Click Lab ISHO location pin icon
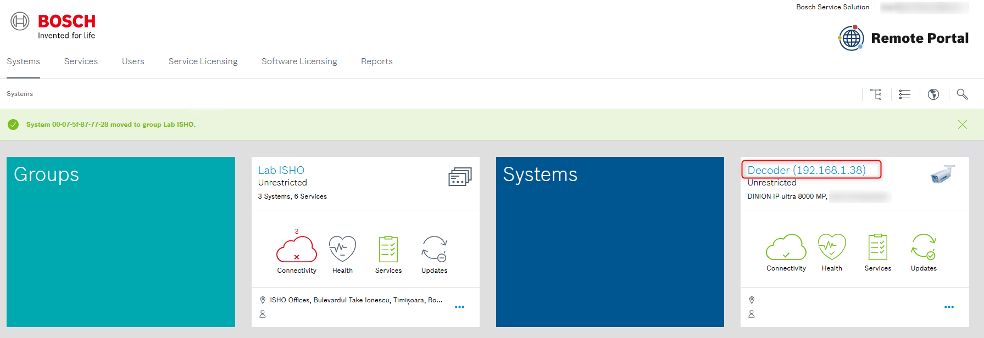This screenshot has width=984, height=338. [x=263, y=300]
